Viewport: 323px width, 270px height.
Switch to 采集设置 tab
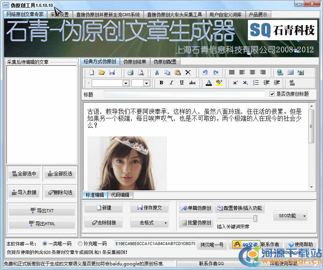point(60,15)
